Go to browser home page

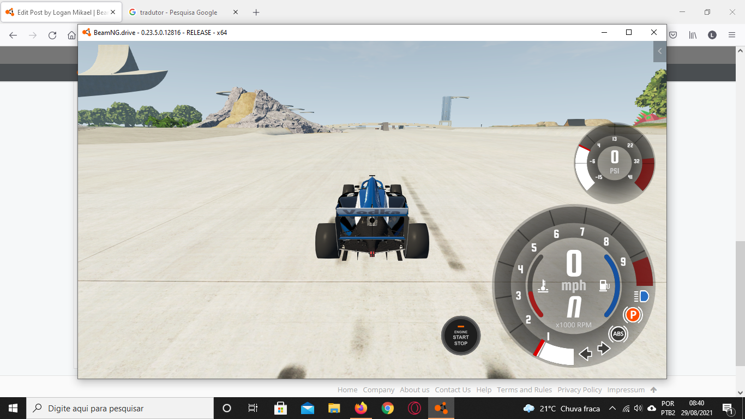71,35
